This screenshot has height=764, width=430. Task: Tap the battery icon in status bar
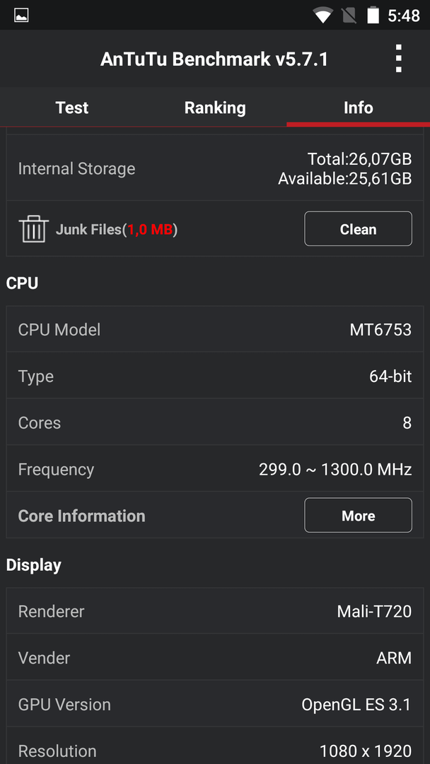click(373, 15)
